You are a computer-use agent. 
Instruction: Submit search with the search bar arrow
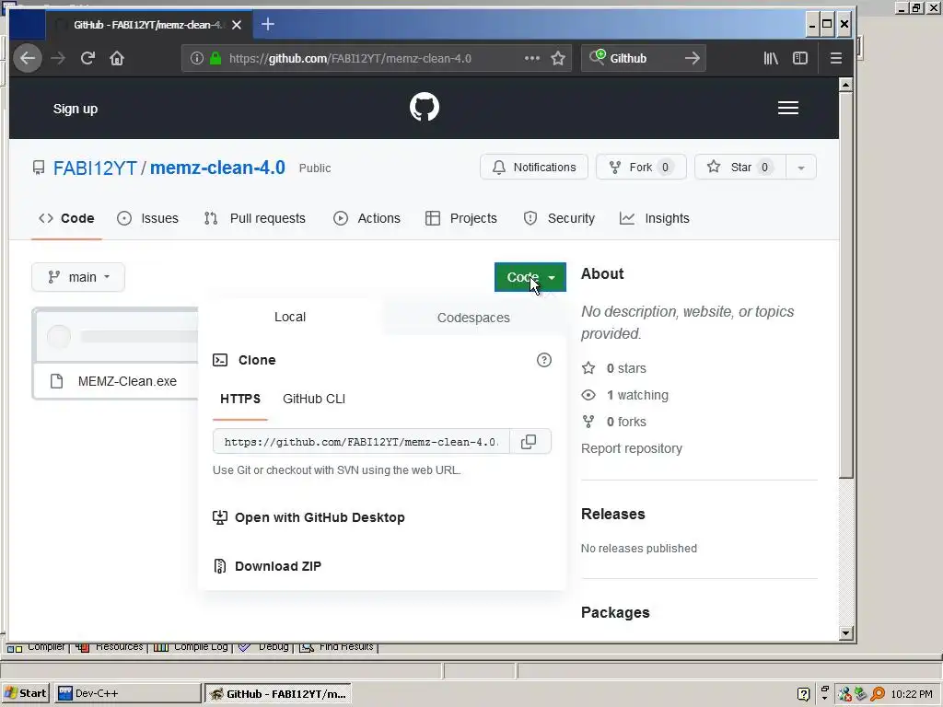click(x=693, y=58)
